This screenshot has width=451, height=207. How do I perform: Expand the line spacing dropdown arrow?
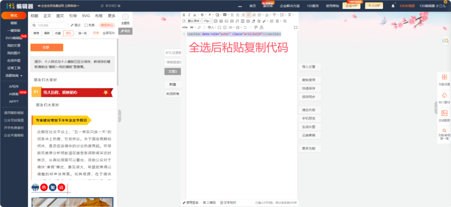(285, 15)
